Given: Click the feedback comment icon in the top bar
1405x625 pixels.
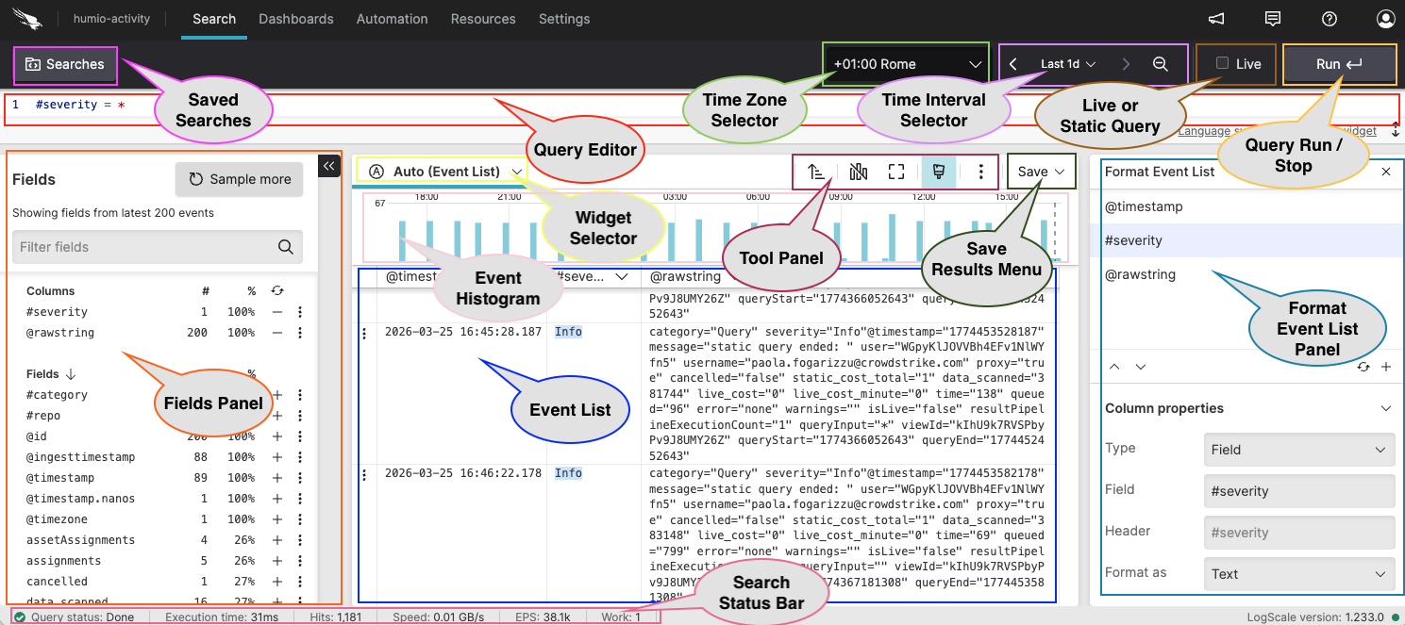Looking at the screenshot, I should (1273, 18).
